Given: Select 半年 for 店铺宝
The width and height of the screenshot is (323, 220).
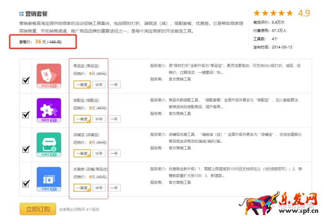Looking at the screenshot, I should pyautogui.click(x=99, y=153).
